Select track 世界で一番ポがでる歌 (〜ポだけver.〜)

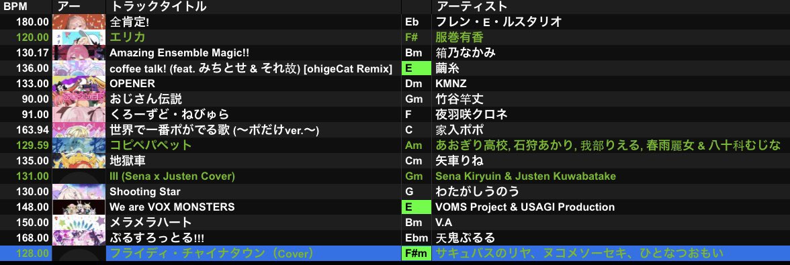[x=214, y=129]
